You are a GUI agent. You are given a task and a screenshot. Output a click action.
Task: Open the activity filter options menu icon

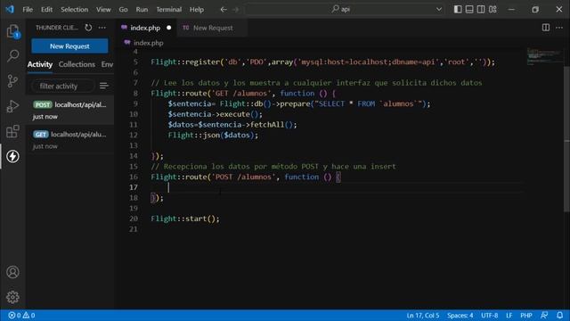(x=104, y=86)
